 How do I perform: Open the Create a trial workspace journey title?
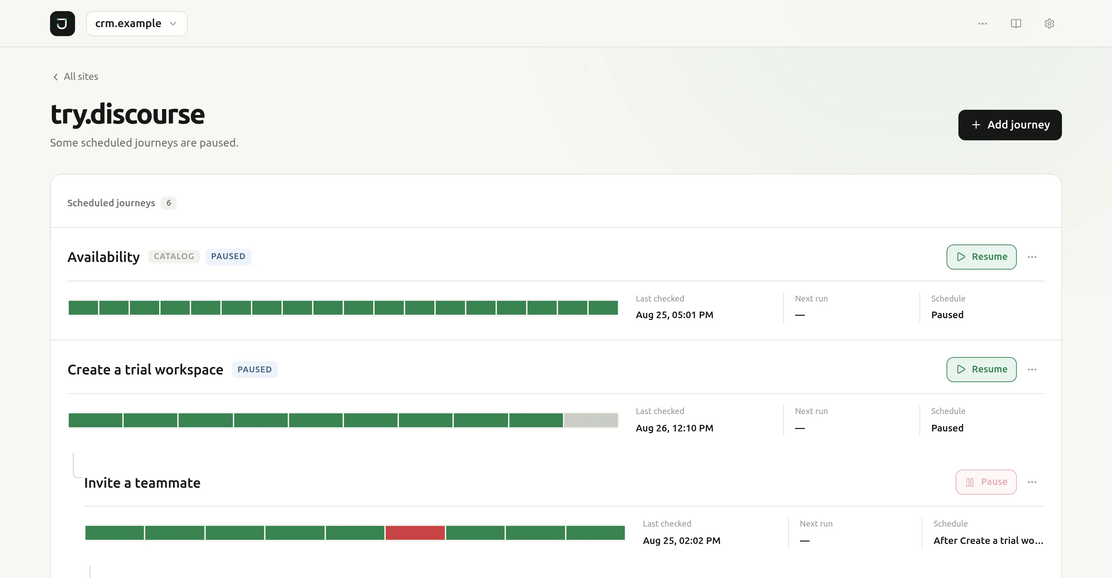(145, 370)
